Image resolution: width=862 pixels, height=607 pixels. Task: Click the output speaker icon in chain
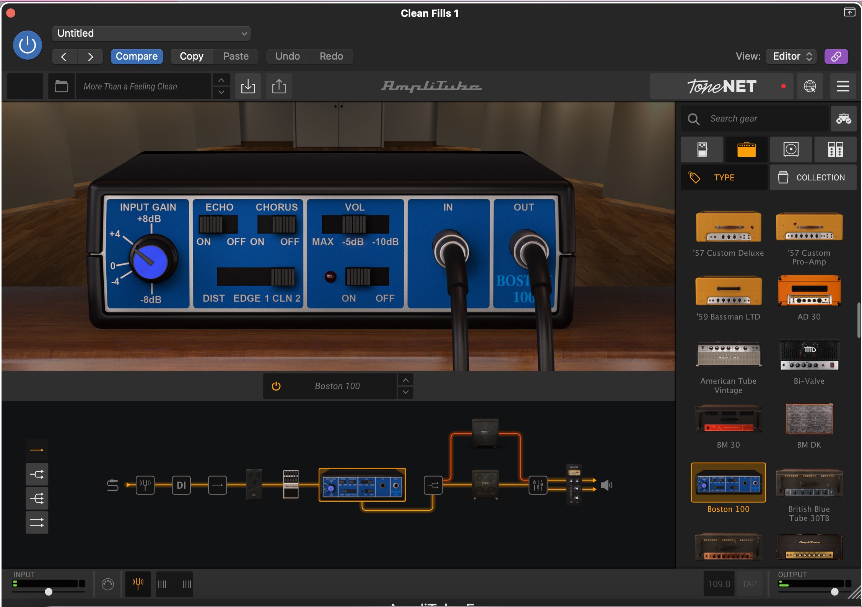[607, 485]
